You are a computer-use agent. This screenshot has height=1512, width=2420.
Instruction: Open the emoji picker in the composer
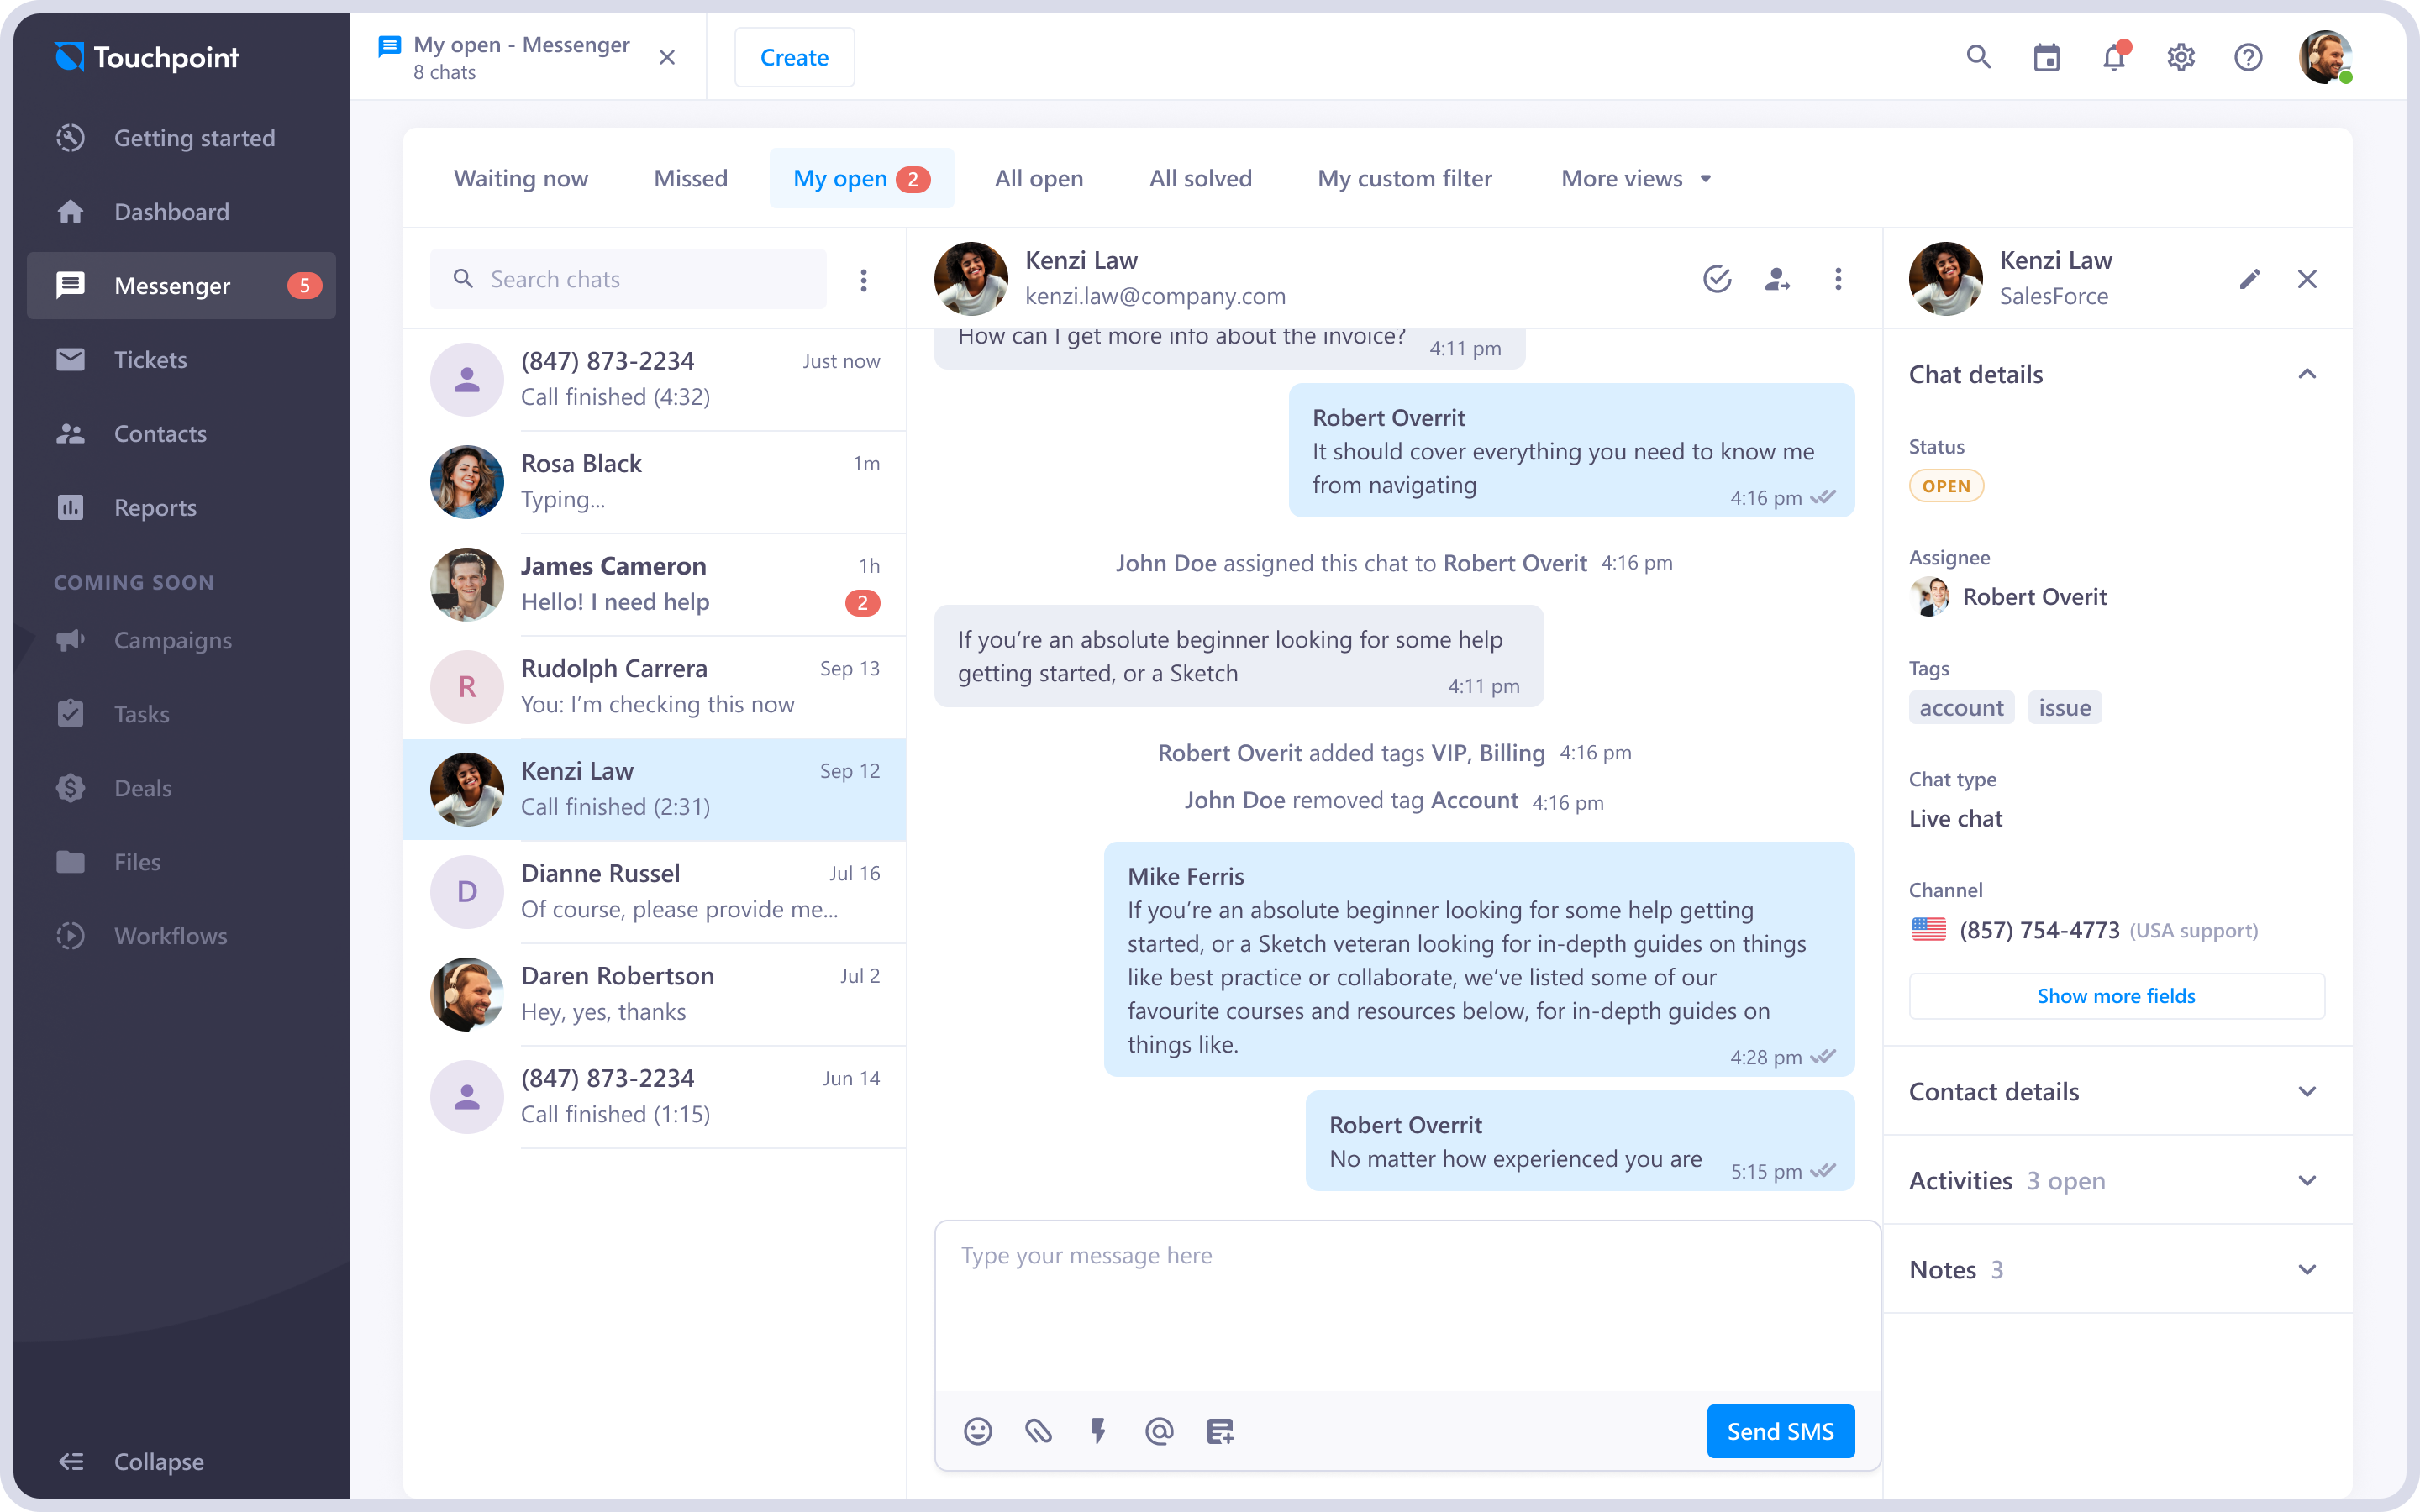click(978, 1430)
